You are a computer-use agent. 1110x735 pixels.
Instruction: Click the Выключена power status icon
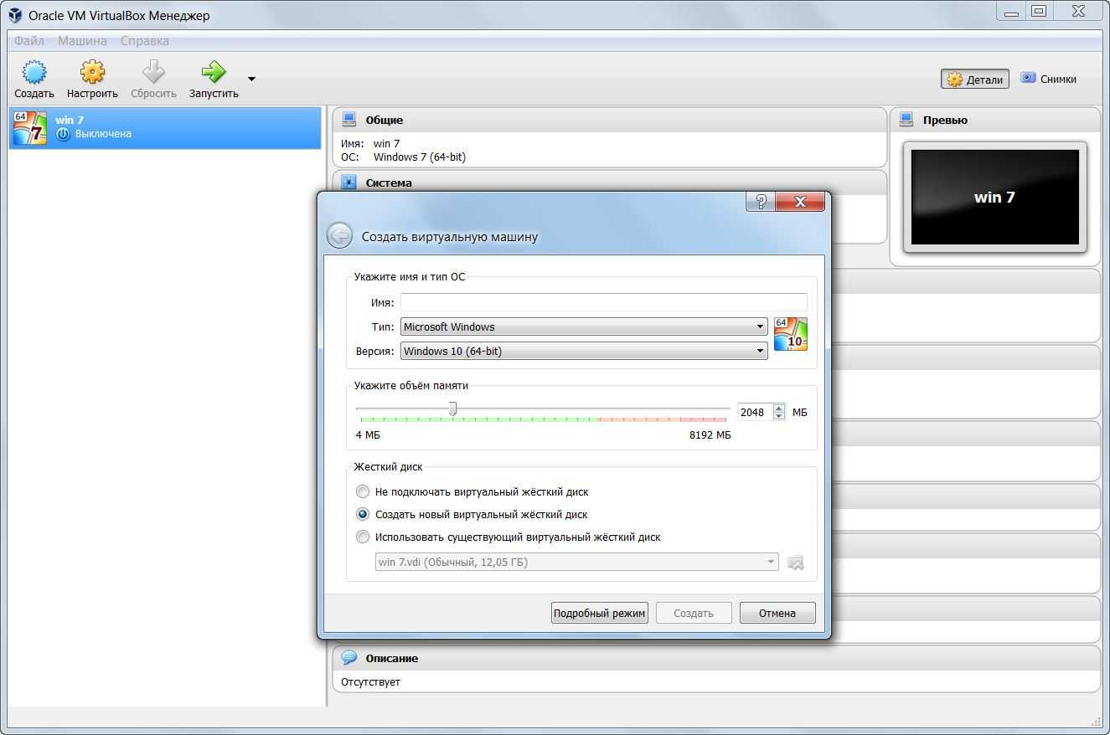click(63, 134)
